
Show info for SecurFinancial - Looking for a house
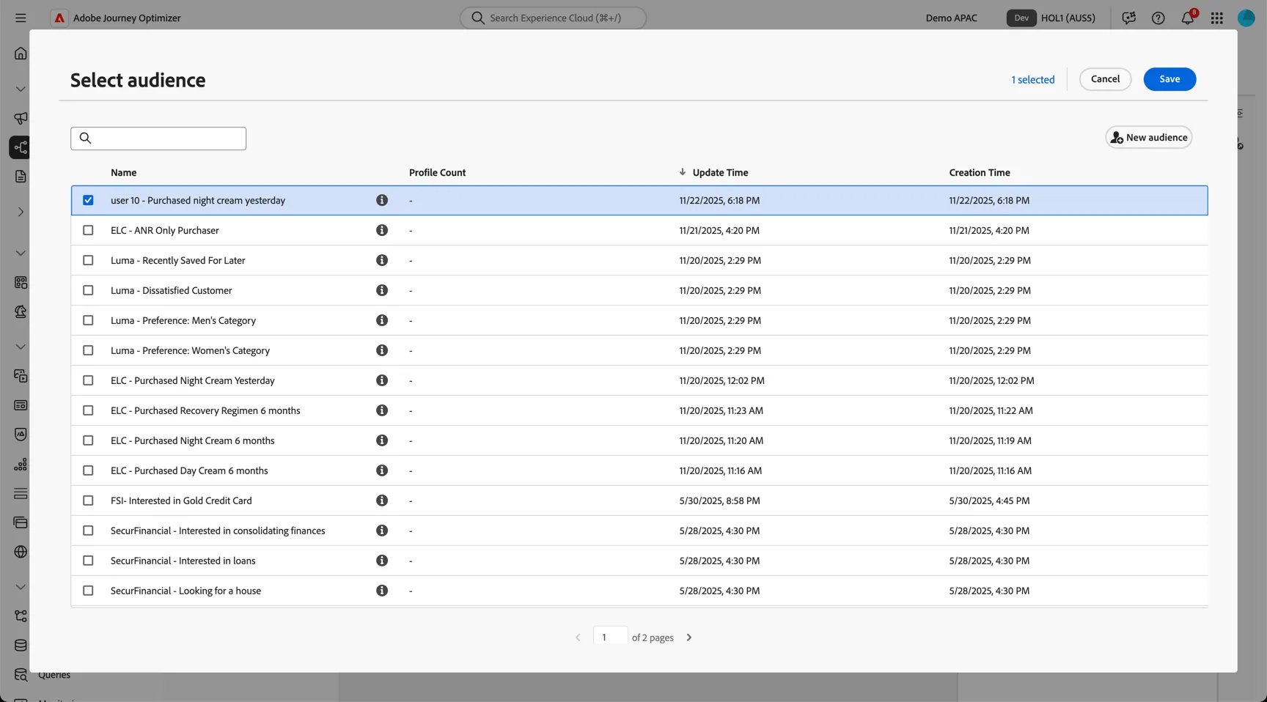381,591
